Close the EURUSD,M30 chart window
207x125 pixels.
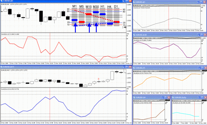click(205, 35)
